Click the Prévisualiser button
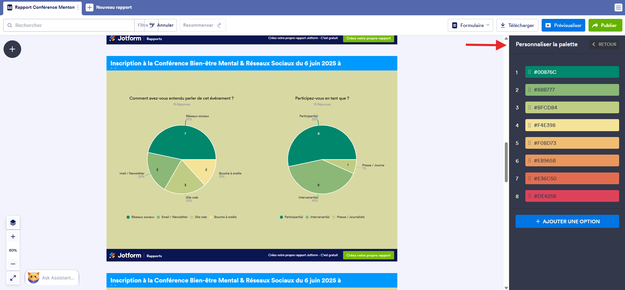Viewport: 625px width, 290px height. click(x=563, y=25)
